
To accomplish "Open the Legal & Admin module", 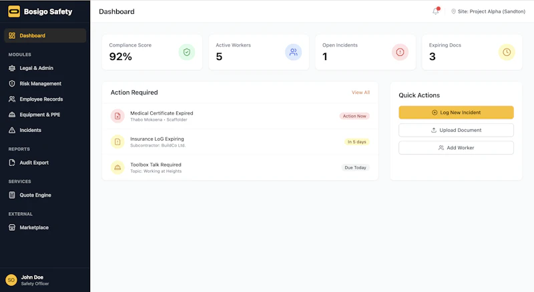I will click(45, 68).
